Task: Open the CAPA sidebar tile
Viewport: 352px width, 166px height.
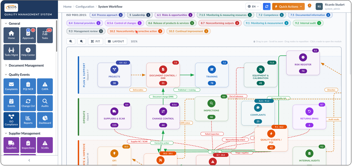Action: point(45,86)
